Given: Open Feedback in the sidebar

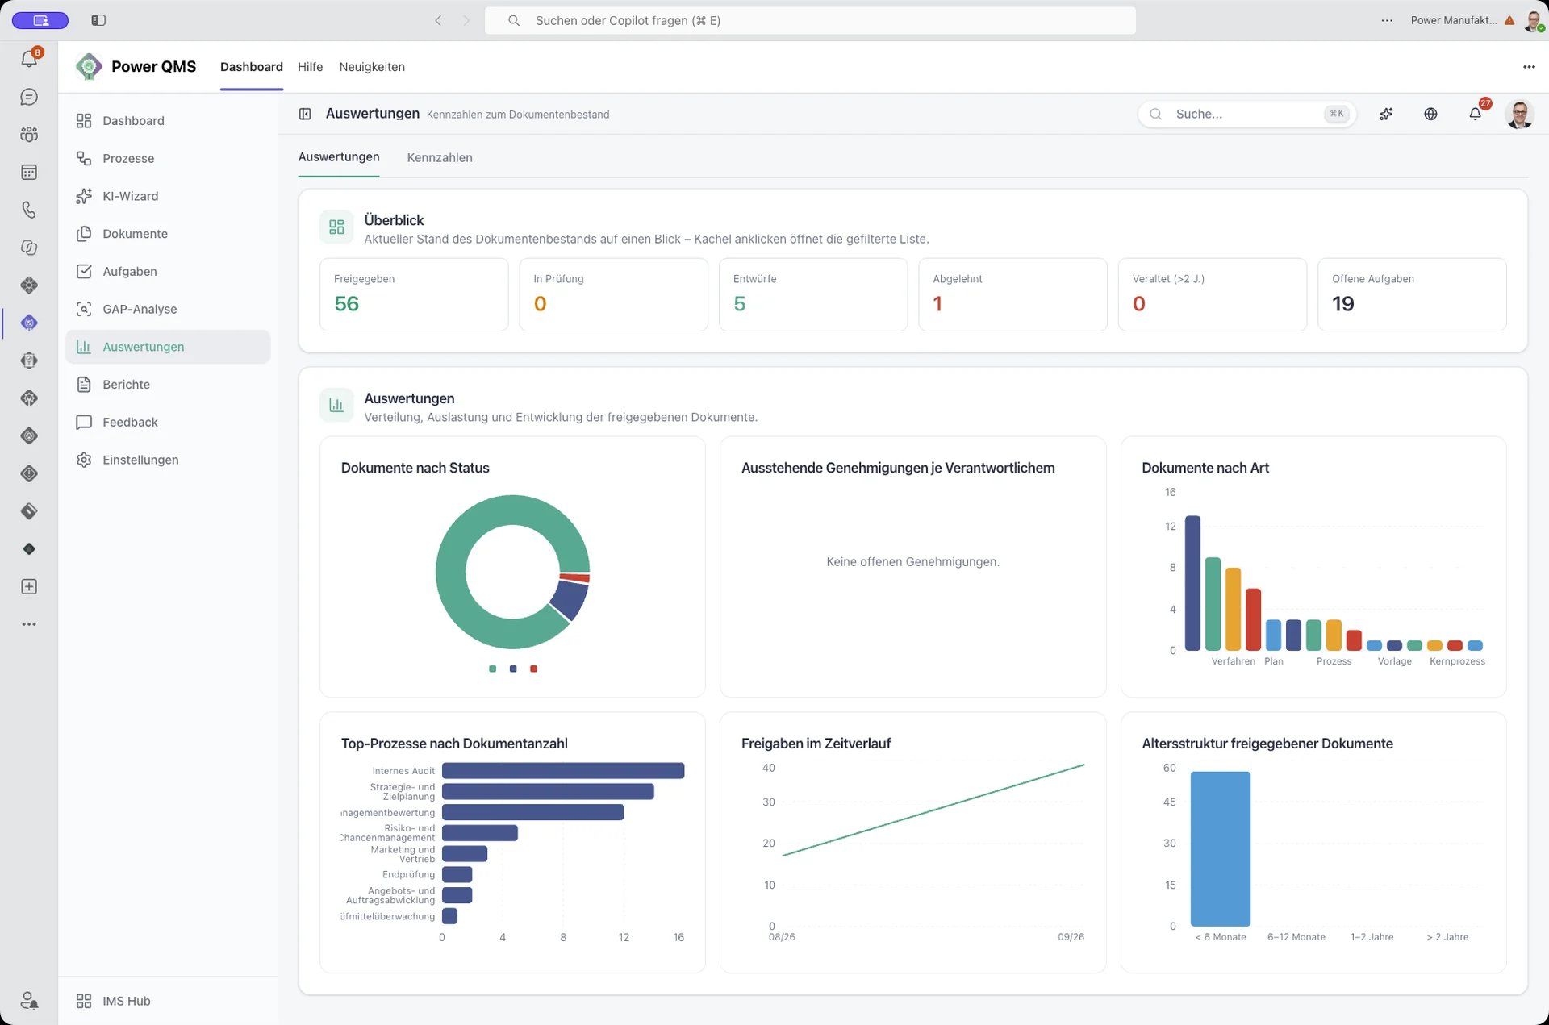Looking at the screenshot, I should [168, 422].
